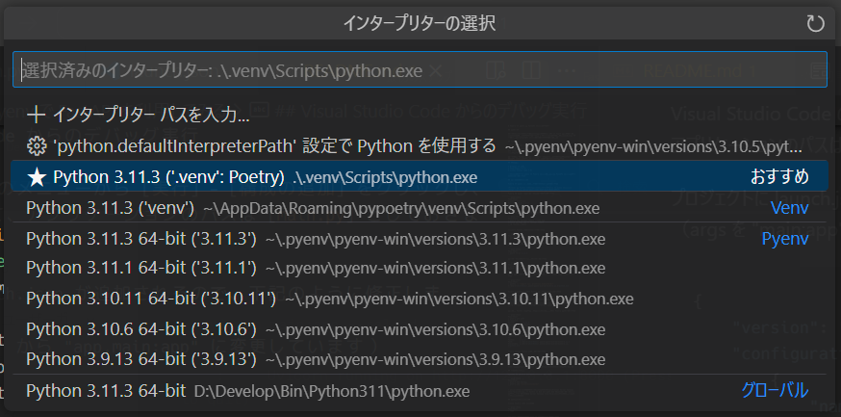
Task: Select Python 3.9.13 64-bit interpreter
Action: point(420,358)
